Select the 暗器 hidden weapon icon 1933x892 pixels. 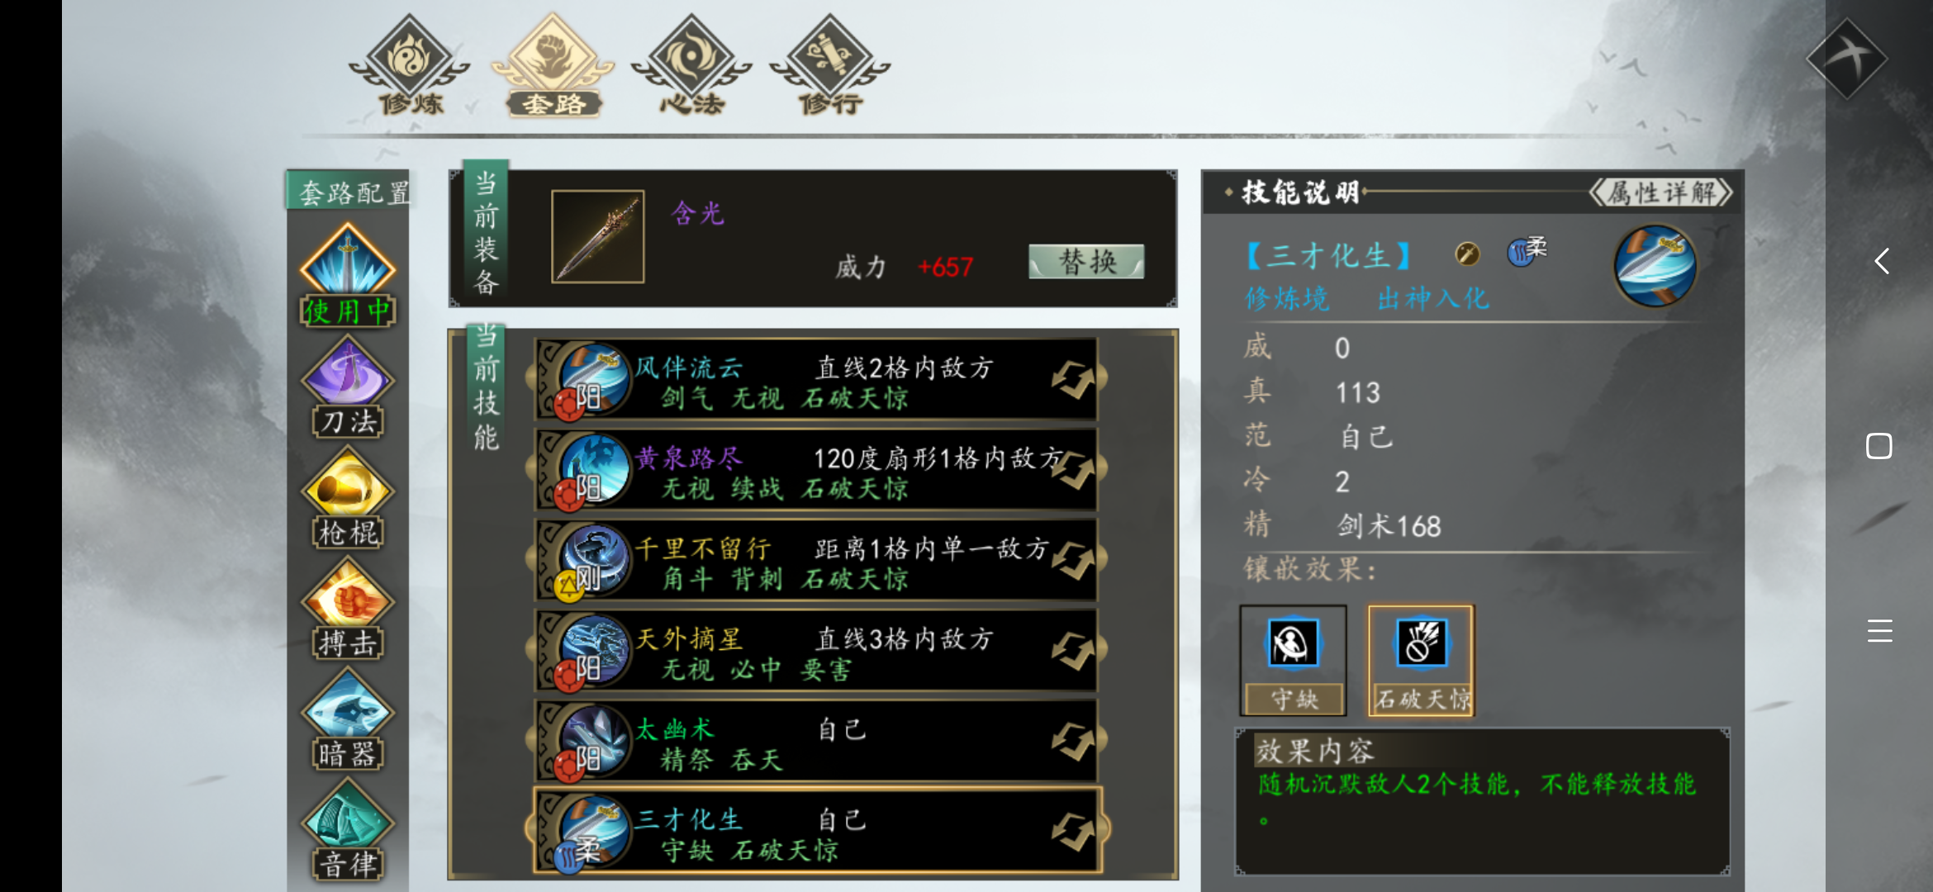[348, 719]
